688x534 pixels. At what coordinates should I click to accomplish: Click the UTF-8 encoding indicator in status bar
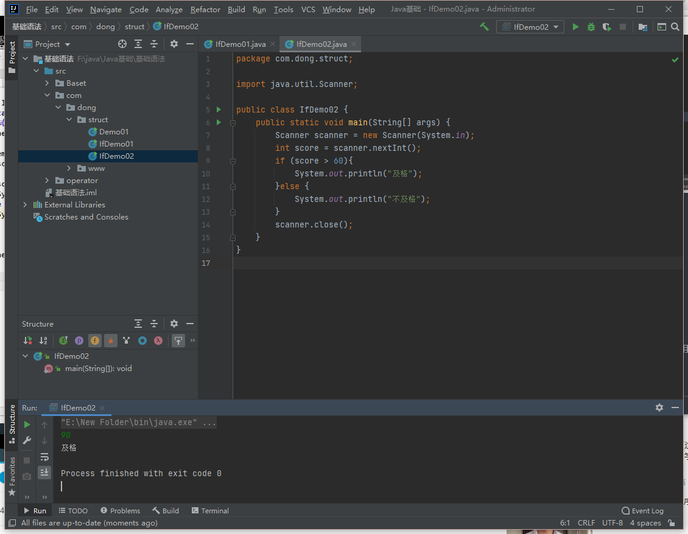612,523
